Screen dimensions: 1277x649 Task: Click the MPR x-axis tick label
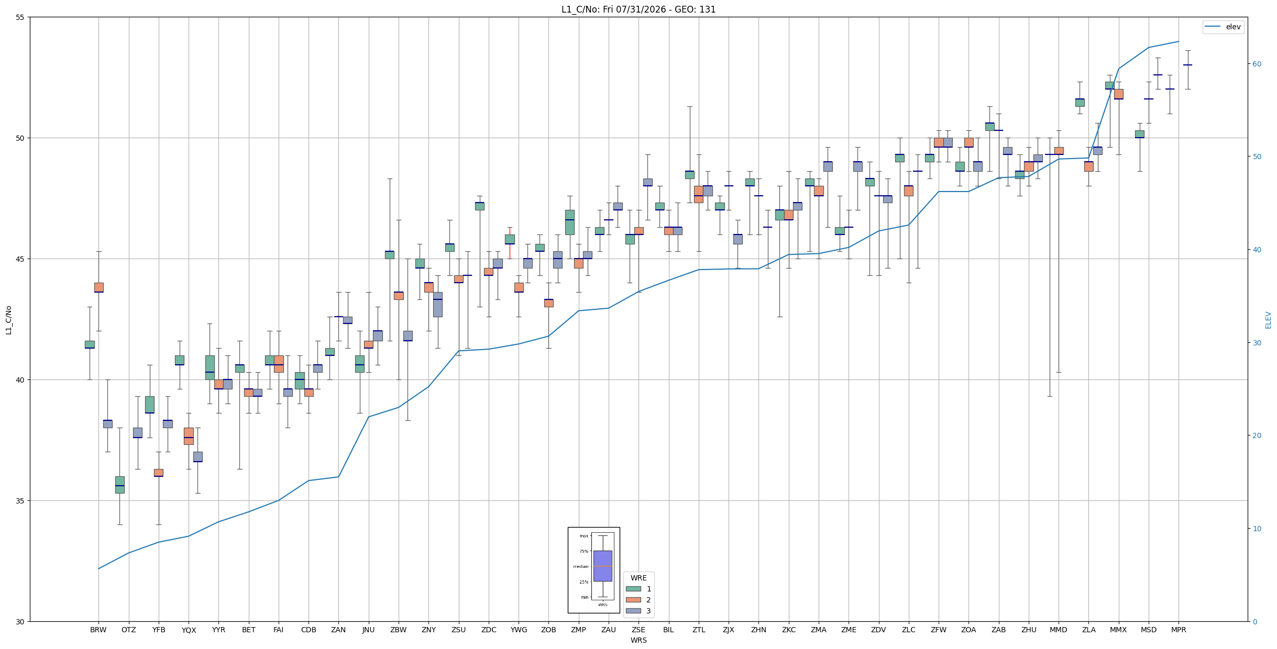1179,630
